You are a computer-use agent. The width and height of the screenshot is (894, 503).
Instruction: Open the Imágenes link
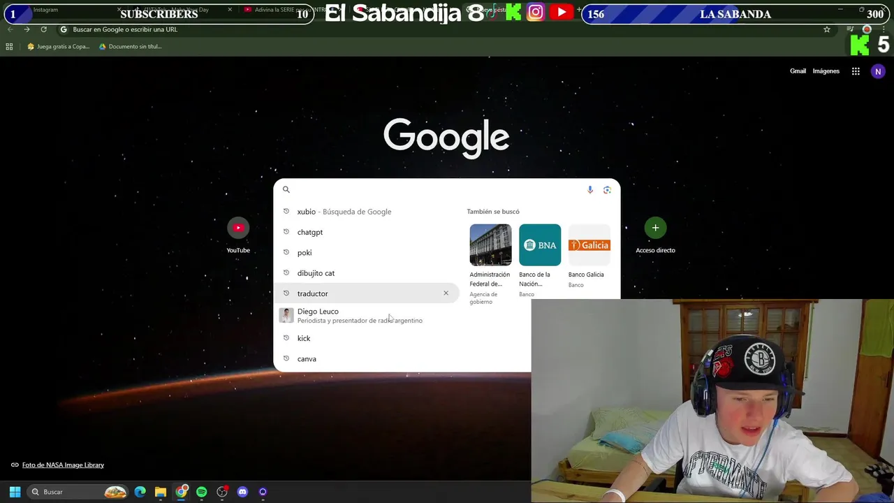(x=826, y=71)
